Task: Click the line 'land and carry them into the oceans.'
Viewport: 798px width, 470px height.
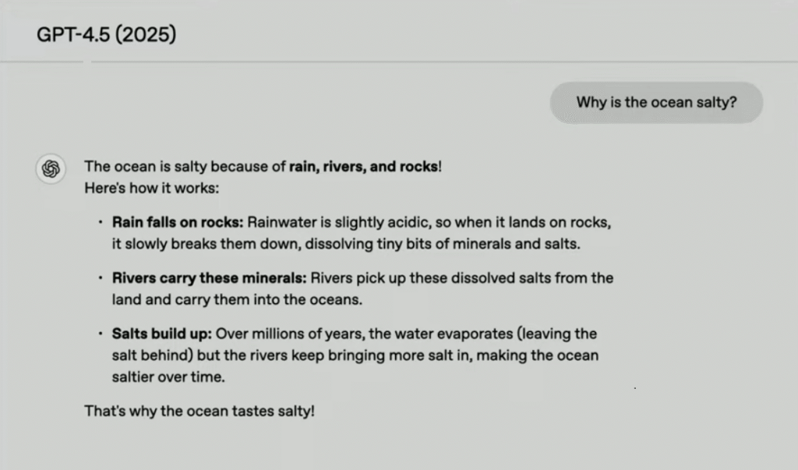Action: 237,299
